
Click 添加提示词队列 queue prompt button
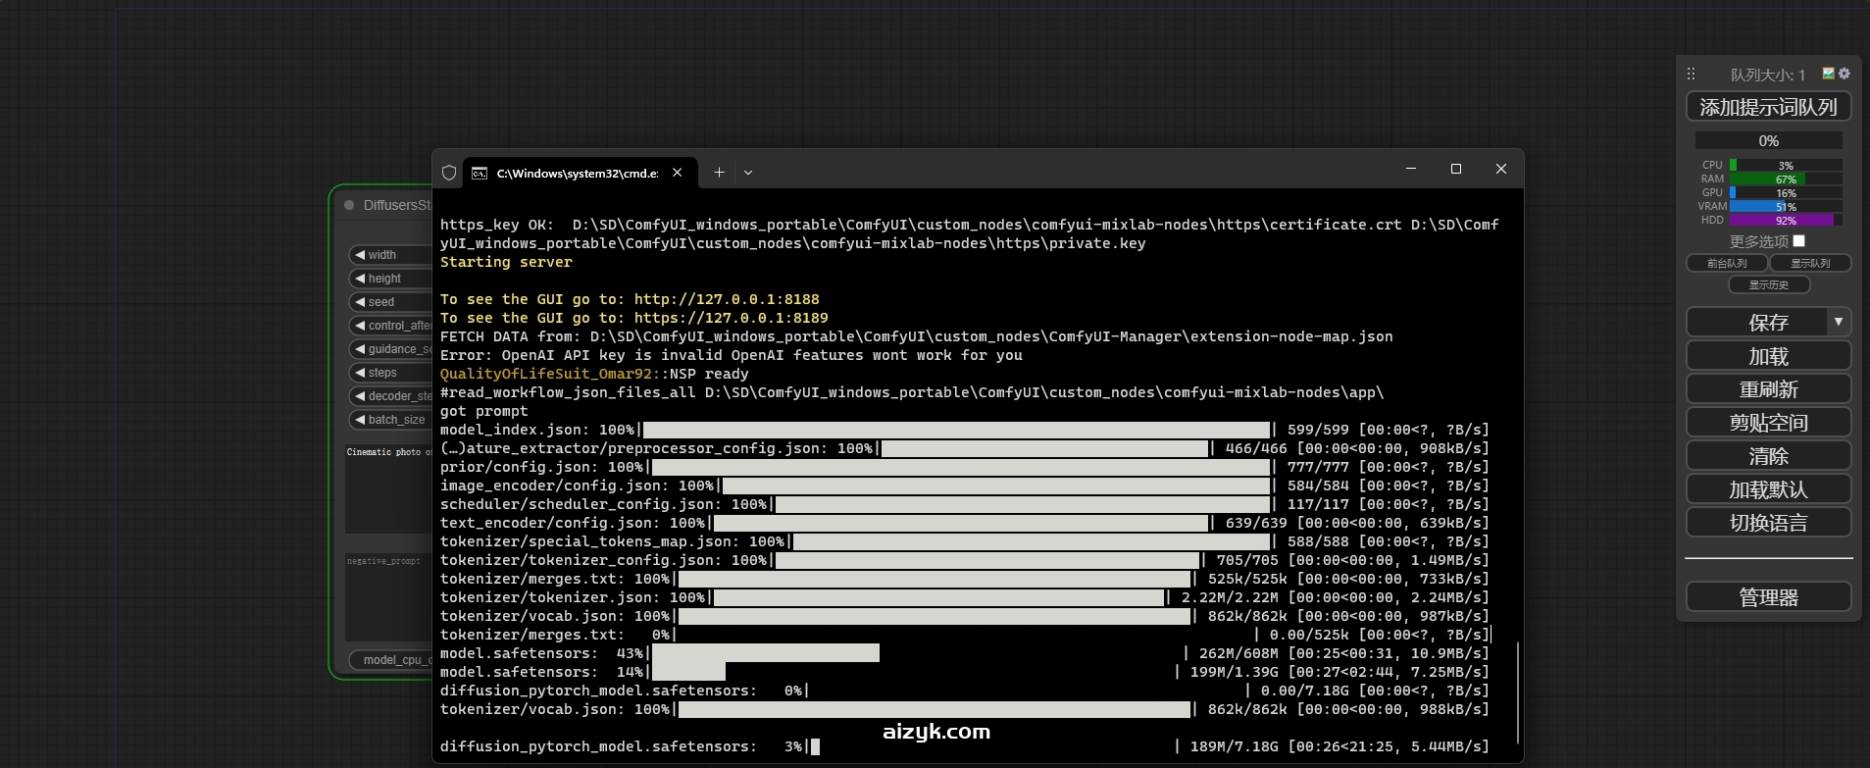[1768, 107]
